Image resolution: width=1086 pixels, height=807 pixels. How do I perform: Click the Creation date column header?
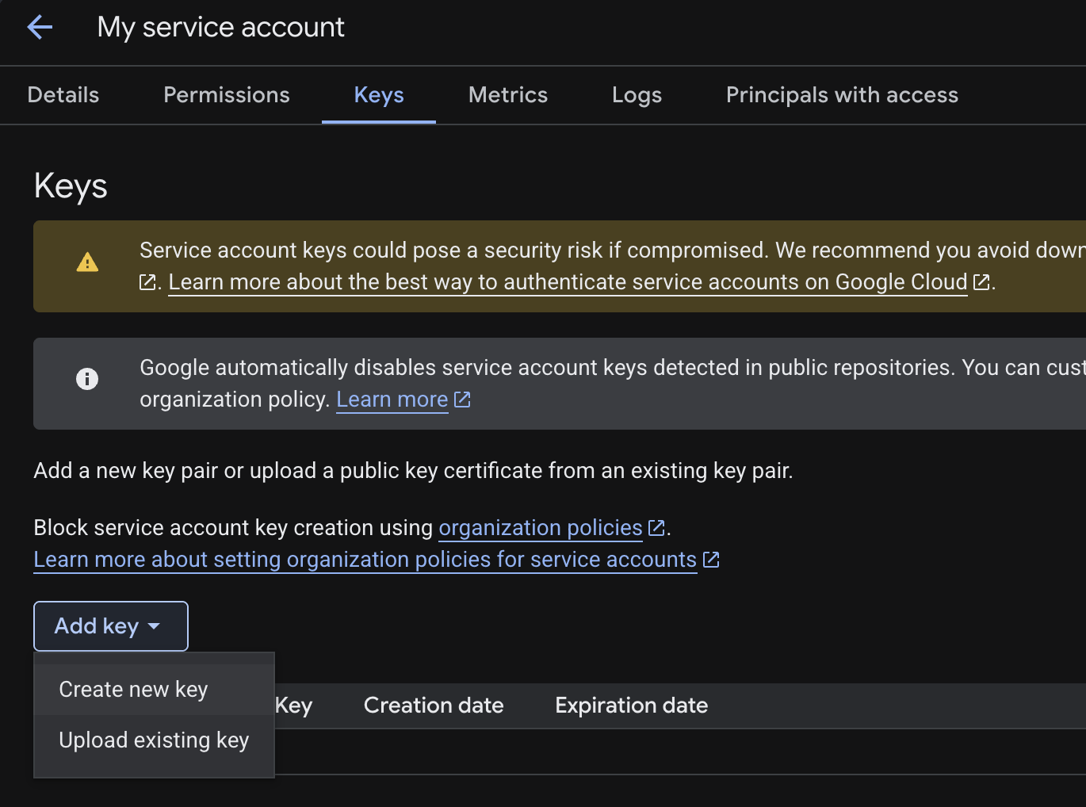[x=434, y=706]
